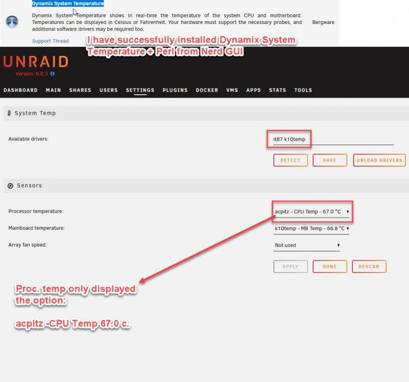Select the Settings tab
Image resolution: width=409 pixels, height=382 pixels.
tap(140, 90)
